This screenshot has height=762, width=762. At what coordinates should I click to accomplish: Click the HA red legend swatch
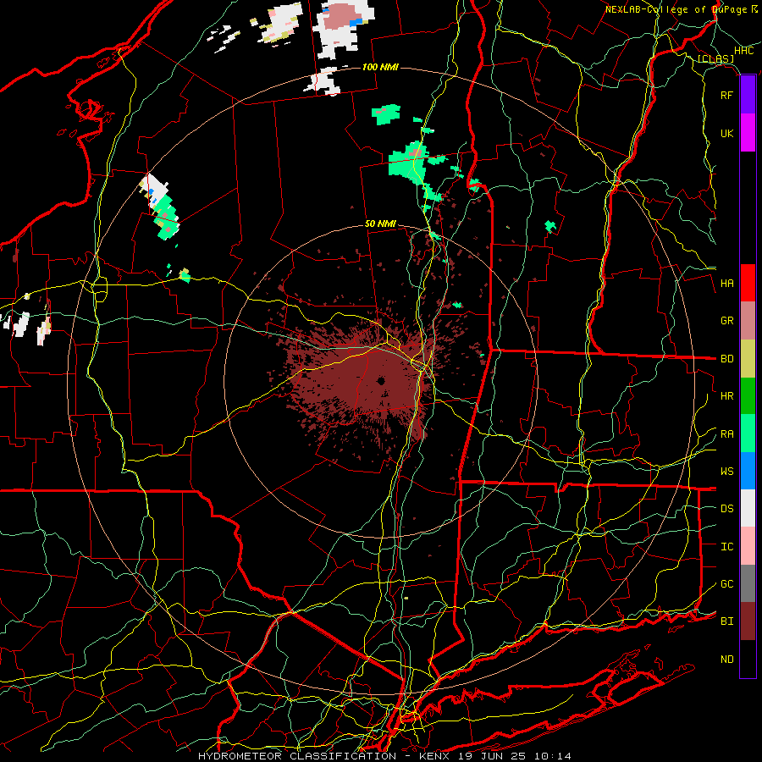(x=748, y=283)
